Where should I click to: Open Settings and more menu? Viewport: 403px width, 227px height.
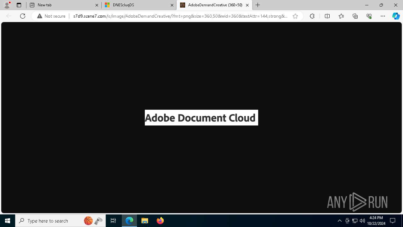(383, 16)
